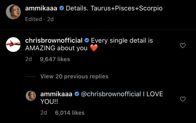Open the chrisbrownofficial username on the comment
This screenshot has height=123, width=196.
click(x=54, y=41)
